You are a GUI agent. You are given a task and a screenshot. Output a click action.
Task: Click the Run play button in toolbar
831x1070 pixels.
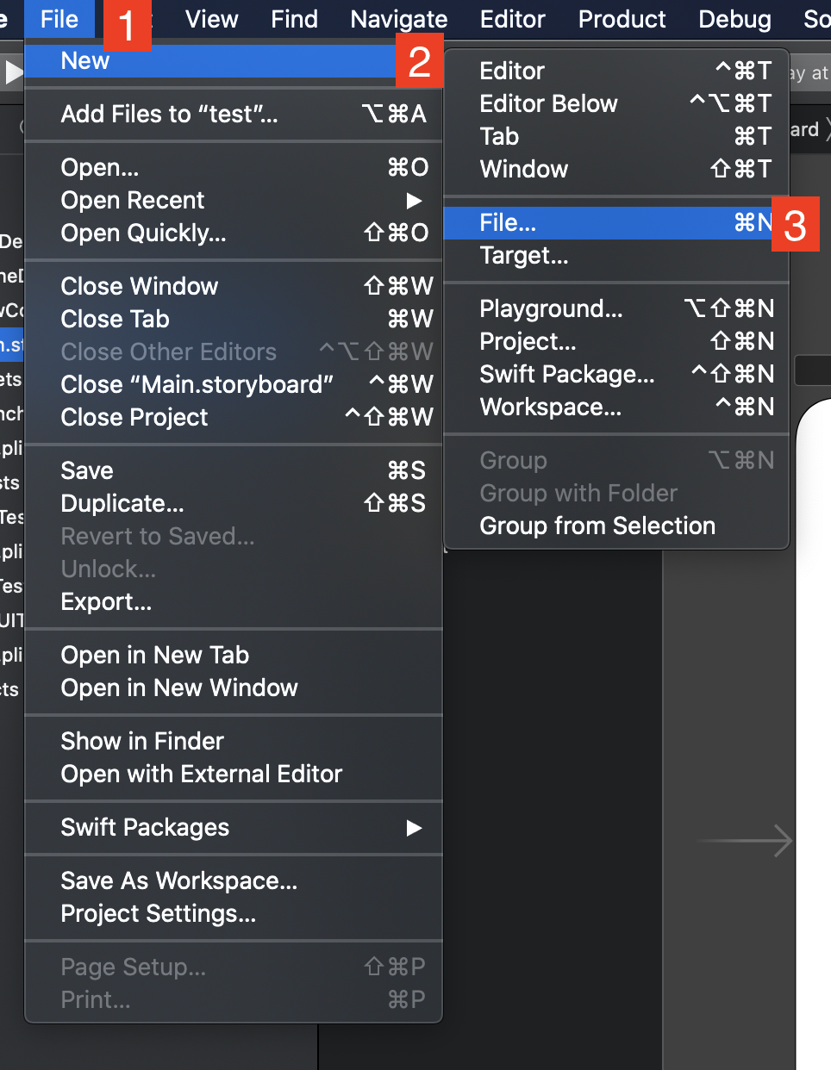(13, 72)
